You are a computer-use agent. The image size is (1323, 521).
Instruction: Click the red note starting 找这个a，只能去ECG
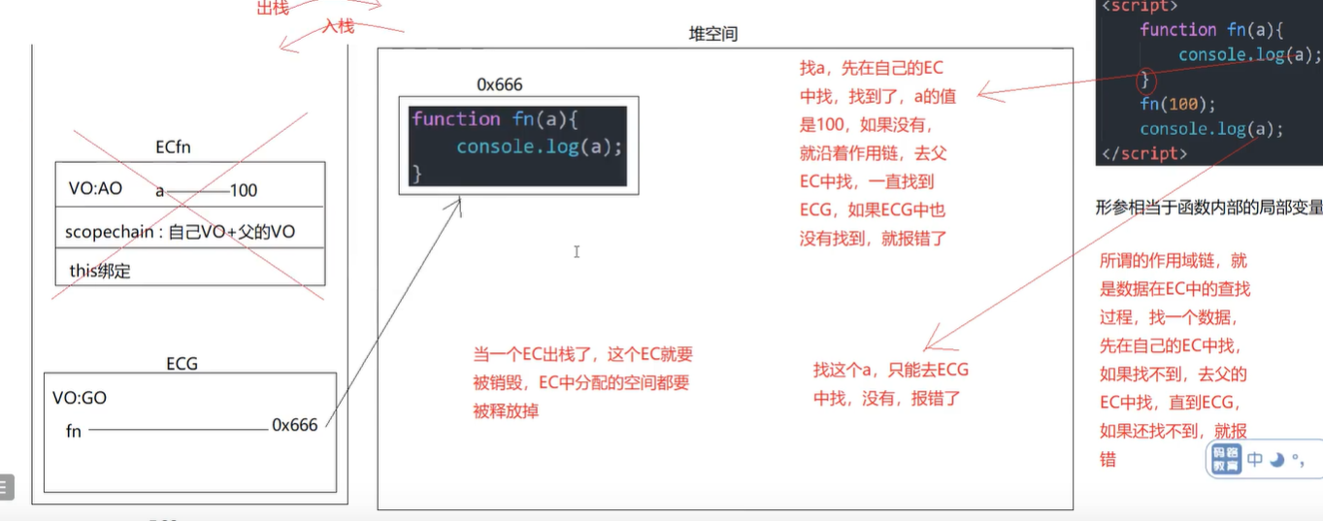tap(891, 383)
